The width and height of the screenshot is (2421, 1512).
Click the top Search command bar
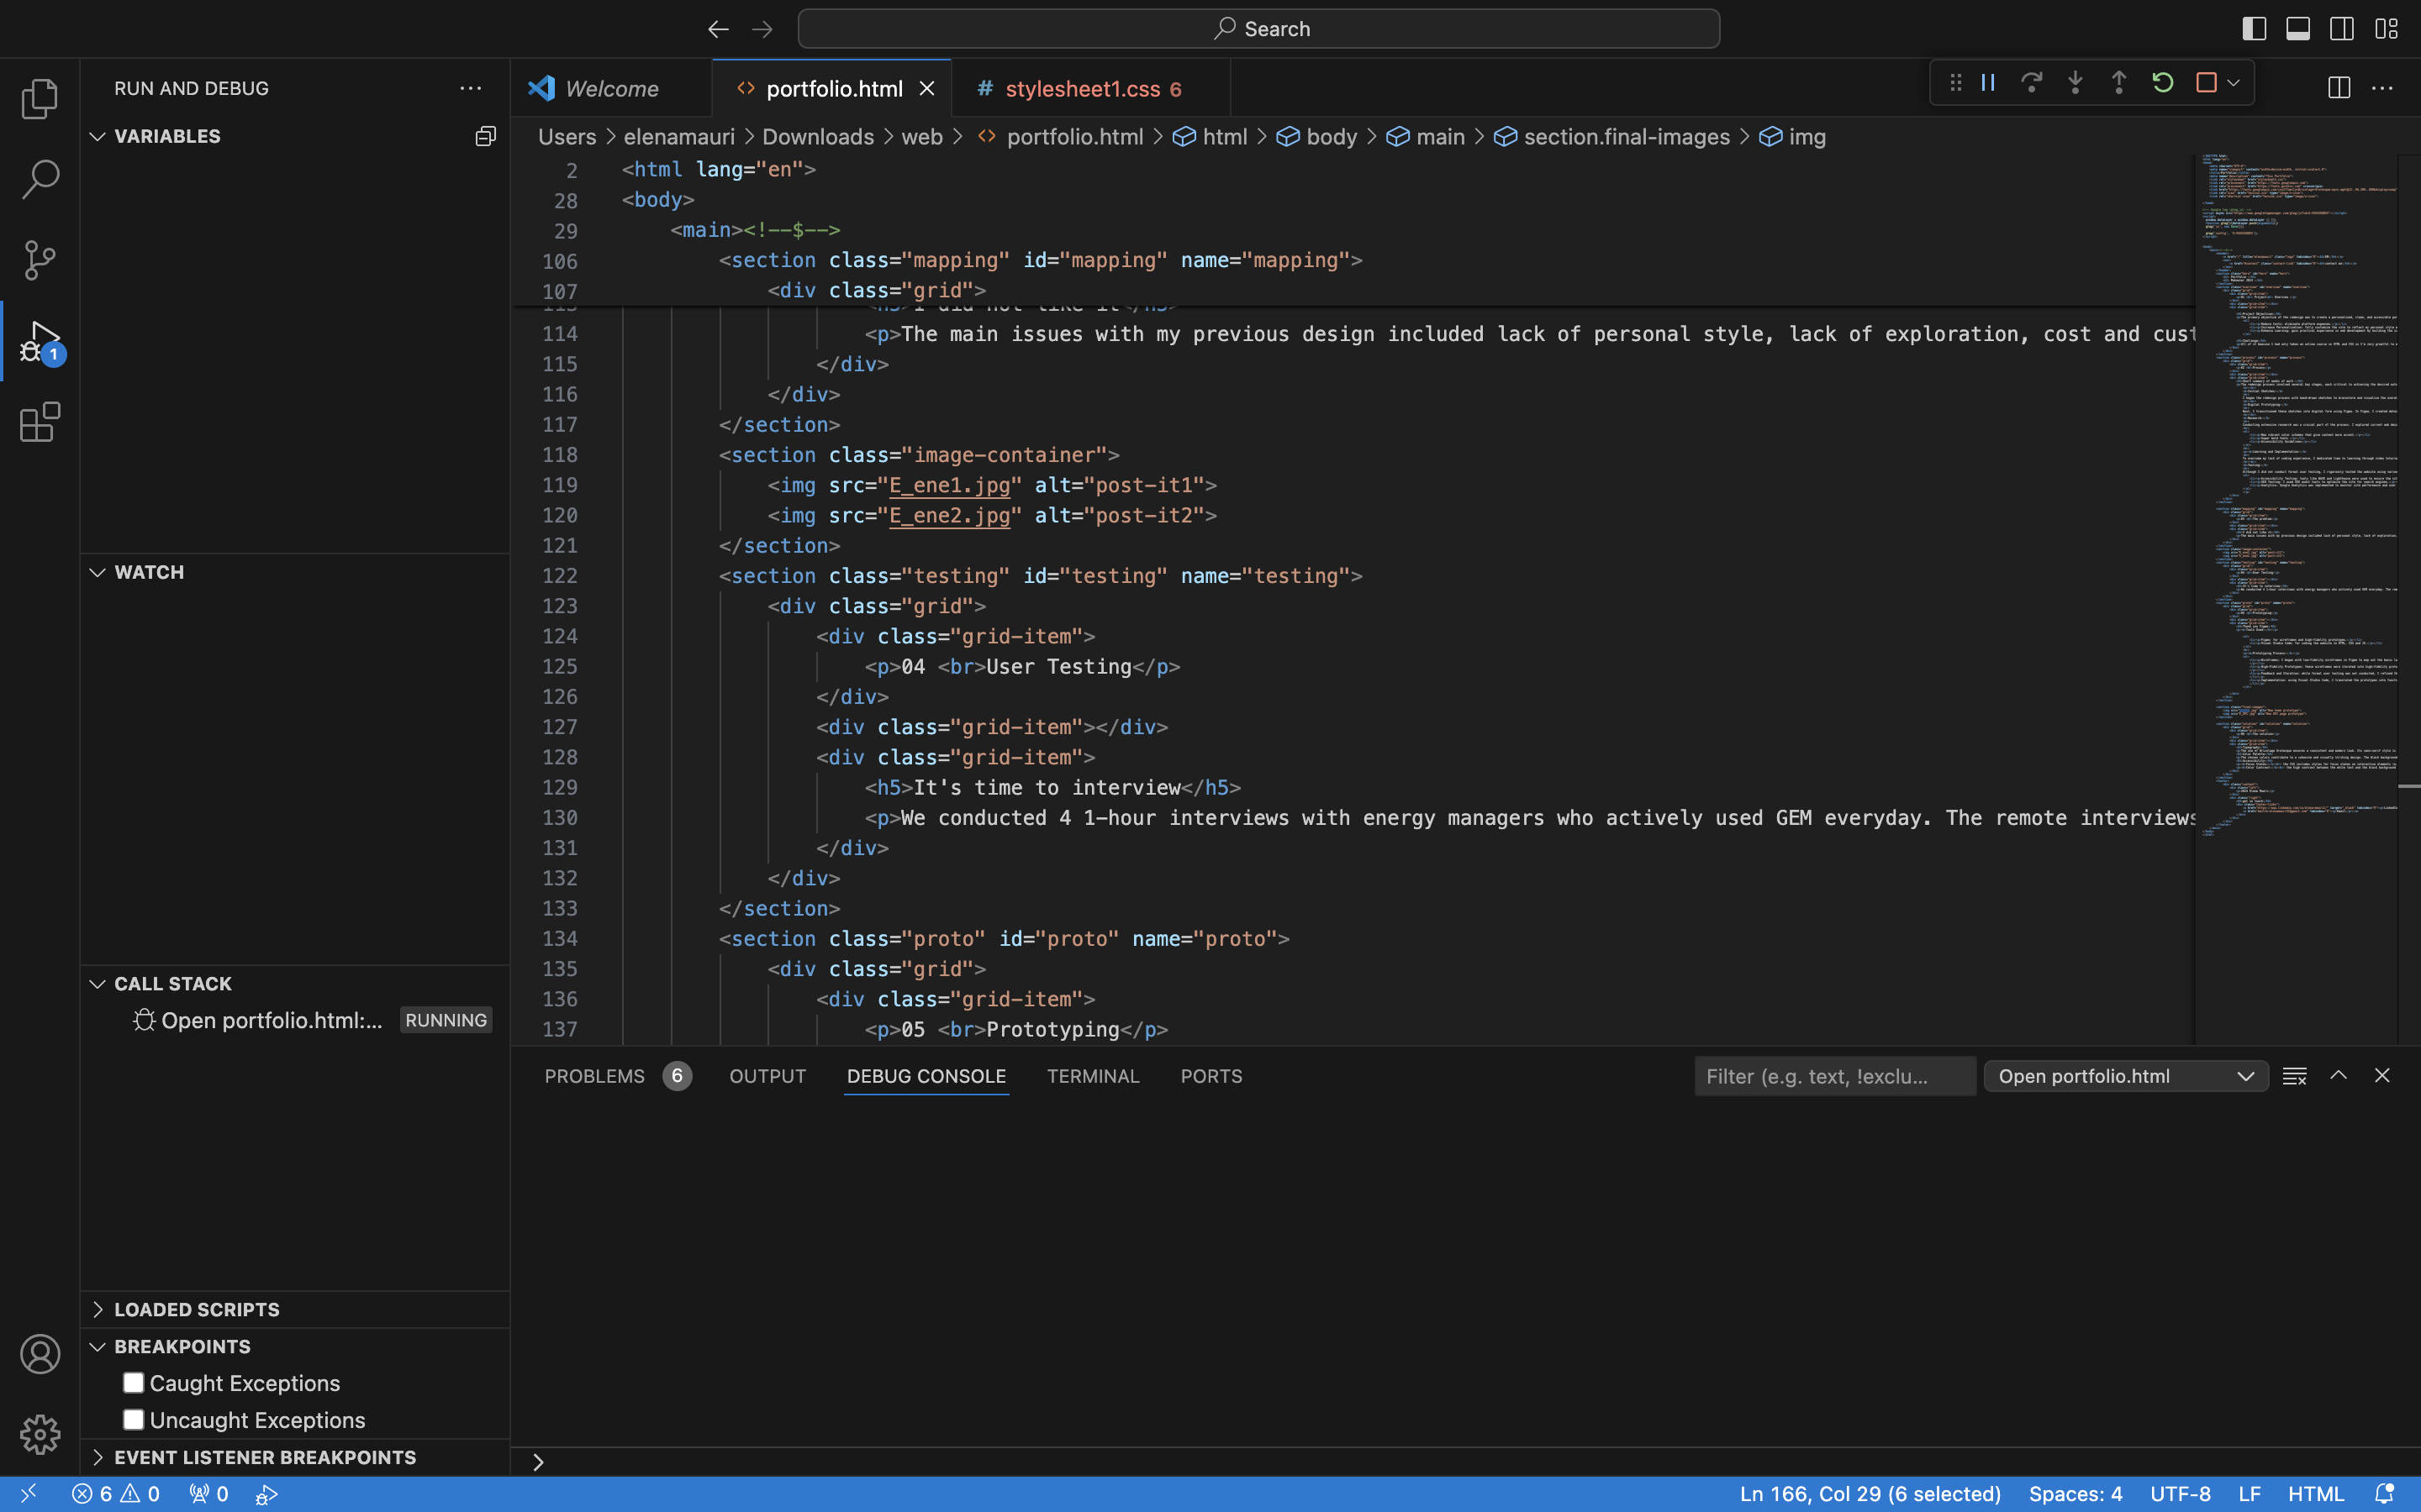tap(1258, 29)
